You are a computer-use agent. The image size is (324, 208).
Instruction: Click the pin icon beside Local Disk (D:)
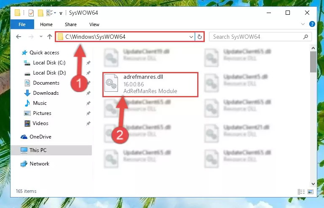[x=88, y=73]
